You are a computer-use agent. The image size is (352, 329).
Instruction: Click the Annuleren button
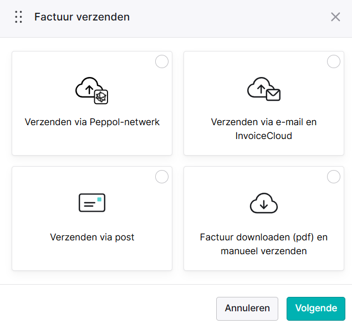pos(247,309)
